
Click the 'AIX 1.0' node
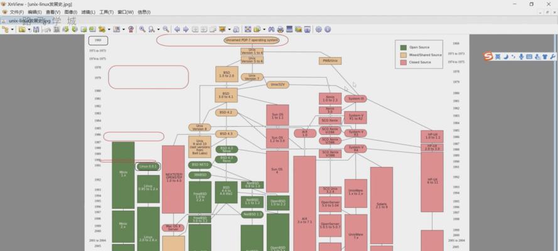tap(304, 133)
